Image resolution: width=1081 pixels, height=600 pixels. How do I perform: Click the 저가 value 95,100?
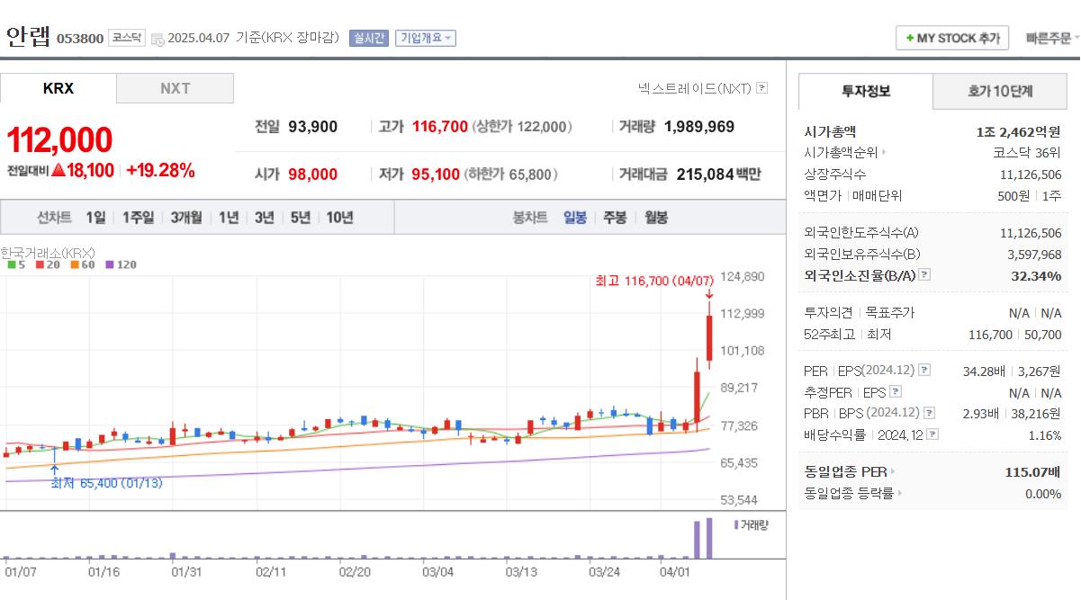436,175
